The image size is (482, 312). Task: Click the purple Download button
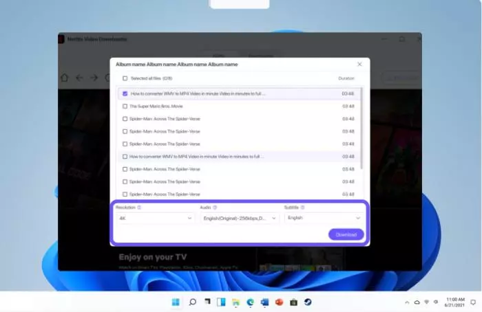coord(346,234)
